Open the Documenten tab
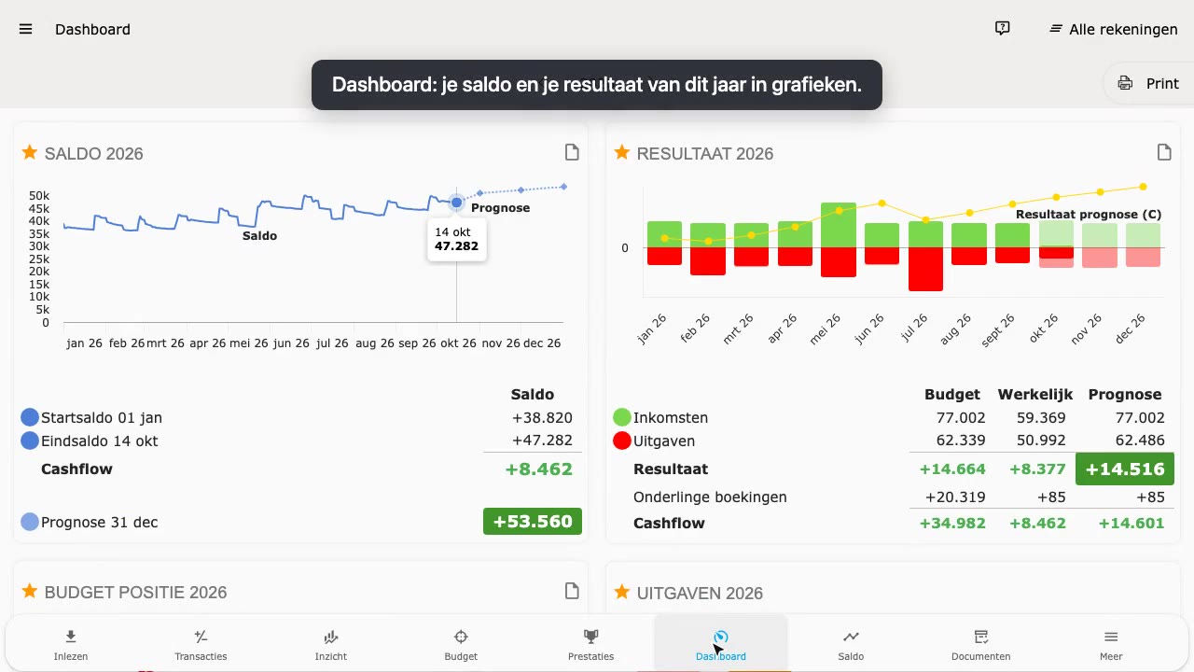 tap(980, 644)
